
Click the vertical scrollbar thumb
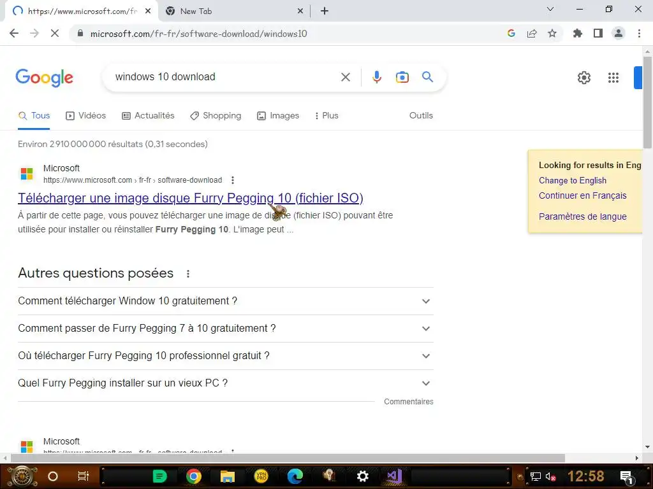[647, 102]
